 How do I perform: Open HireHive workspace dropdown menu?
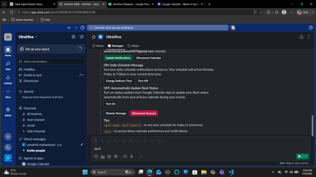[28, 37]
